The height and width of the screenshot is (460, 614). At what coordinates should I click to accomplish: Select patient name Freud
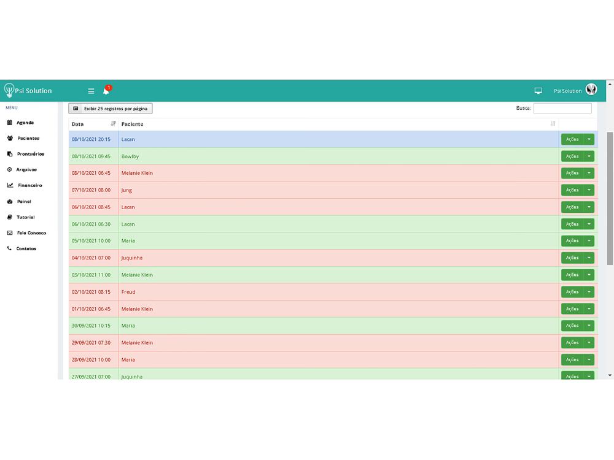pos(128,292)
